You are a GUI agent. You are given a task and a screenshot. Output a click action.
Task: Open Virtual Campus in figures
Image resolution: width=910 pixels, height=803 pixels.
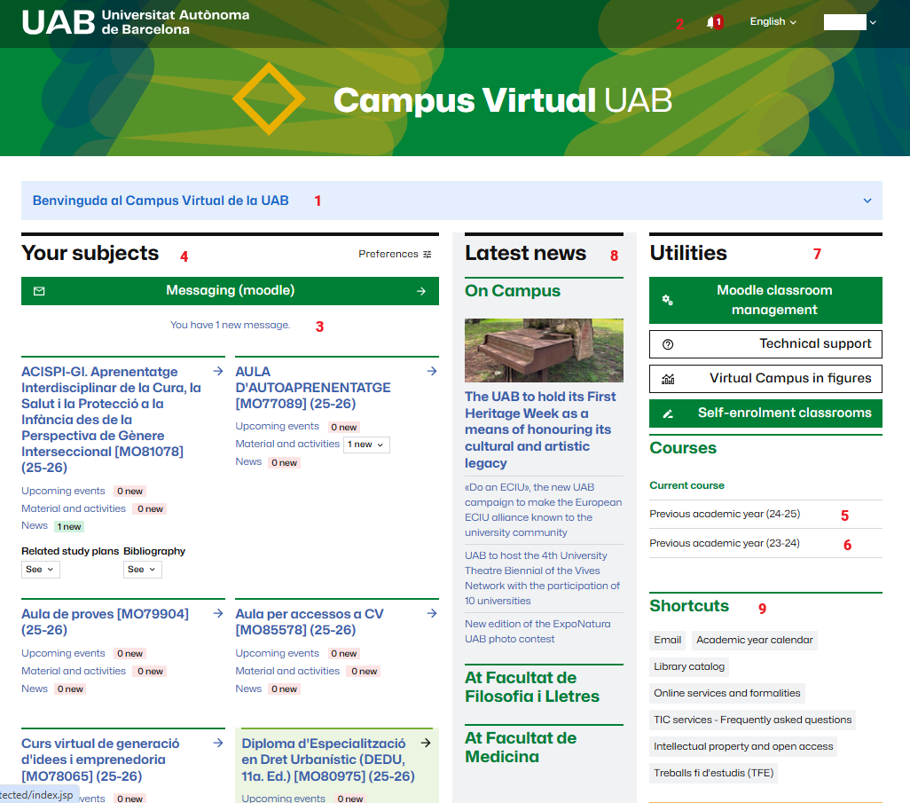pos(765,379)
